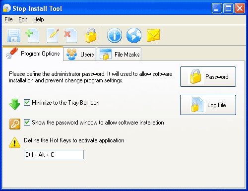Click the Log File button
The width and height of the screenshot is (248, 191).
tap(208, 105)
